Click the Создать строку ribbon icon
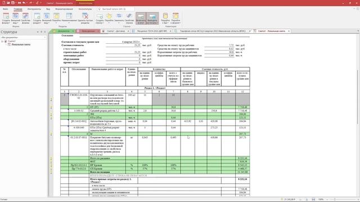Image resolution: width=360 pixels, height=202 pixels. 100,19
